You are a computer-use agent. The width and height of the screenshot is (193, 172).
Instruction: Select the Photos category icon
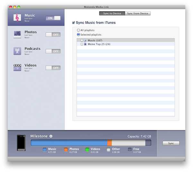tap(17, 34)
